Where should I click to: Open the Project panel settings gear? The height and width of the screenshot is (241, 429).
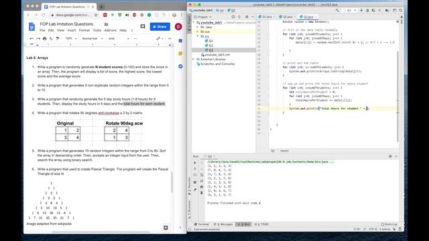[247, 17]
